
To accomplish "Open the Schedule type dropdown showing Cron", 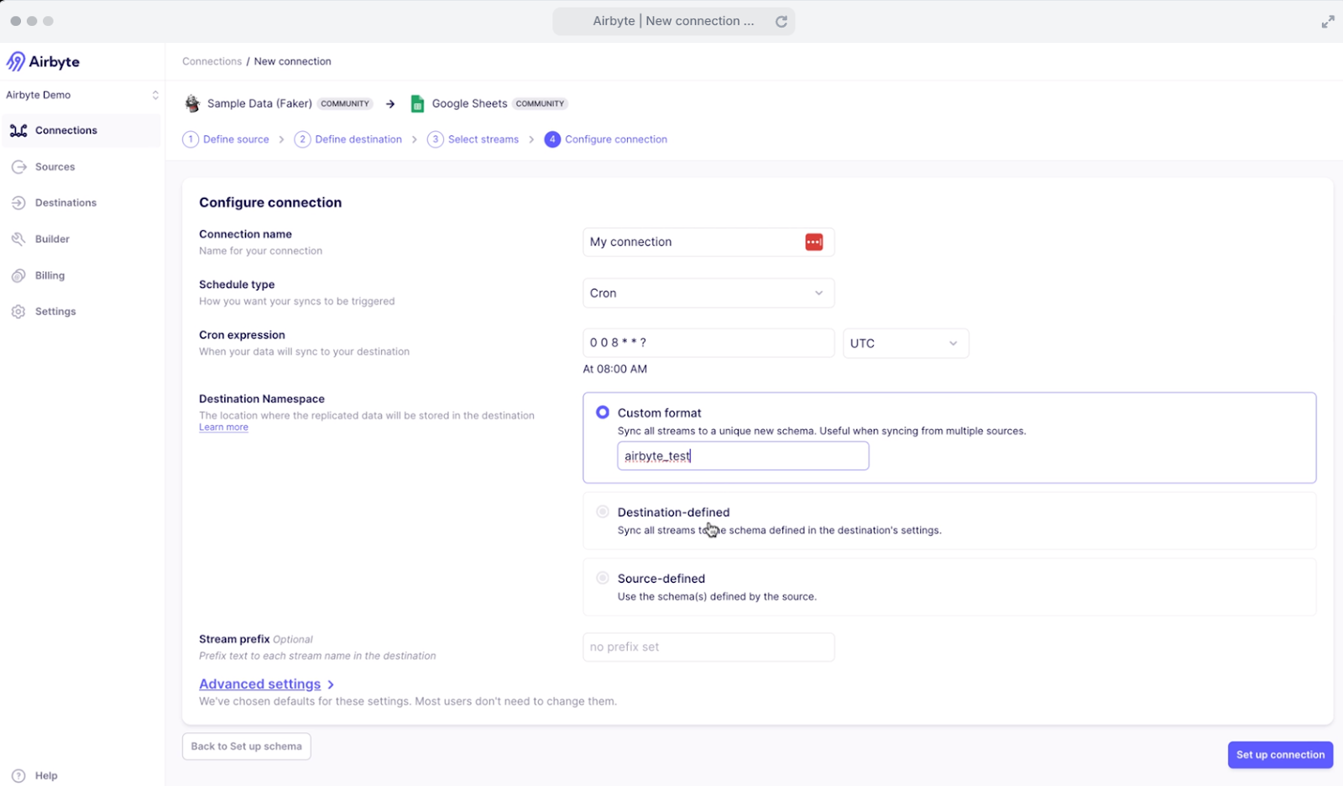I will (708, 292).
